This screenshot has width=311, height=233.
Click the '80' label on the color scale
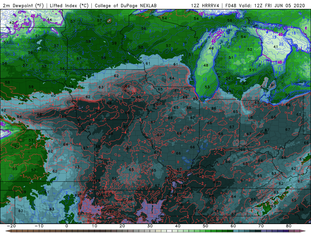pyautogui.click(x=289, y=226)
